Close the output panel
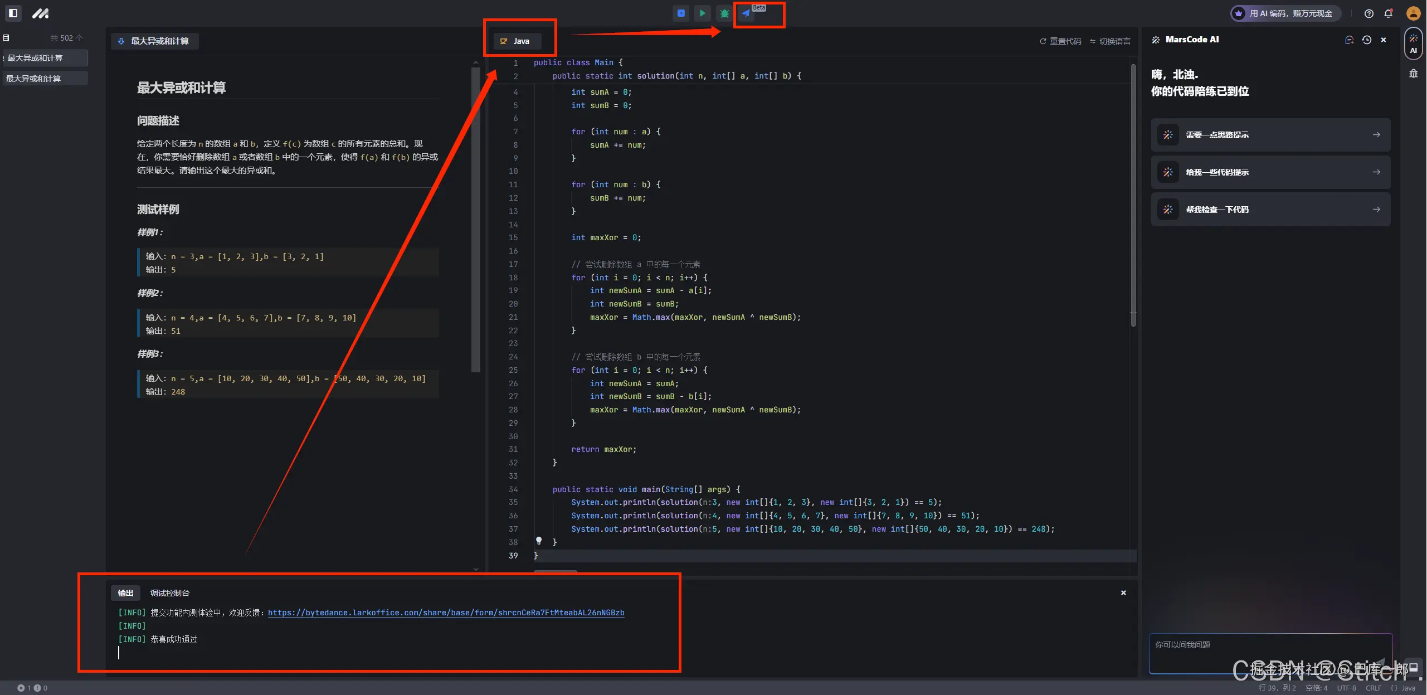The height and width of the screenshot is (695, 1427). [1123, 592]
